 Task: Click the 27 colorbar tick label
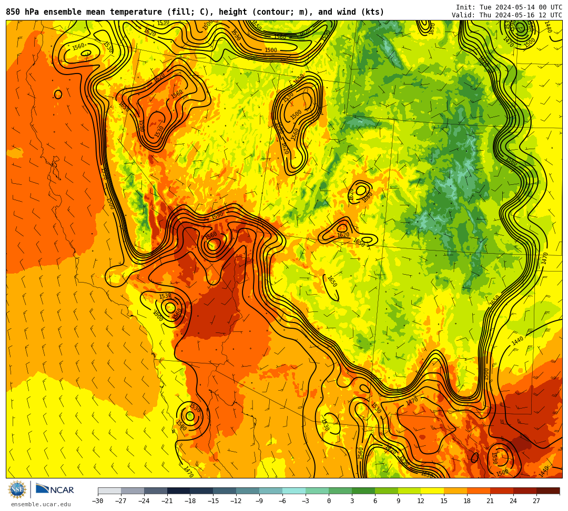click(536, 501)
